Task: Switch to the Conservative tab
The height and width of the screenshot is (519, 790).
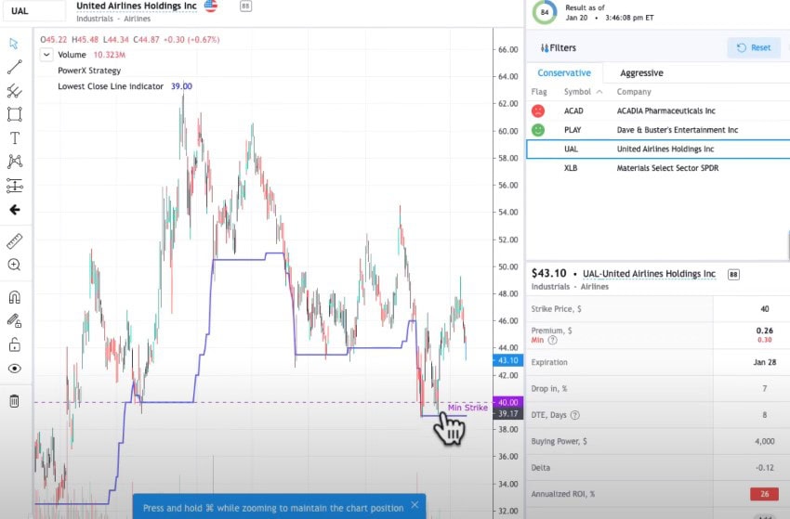Action: point(564,73)
